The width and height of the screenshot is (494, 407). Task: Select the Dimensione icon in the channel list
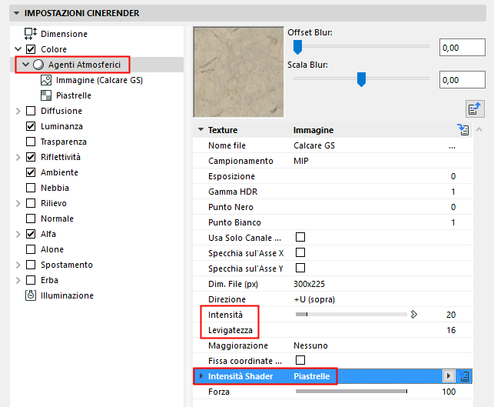click(x=31, y=34)
